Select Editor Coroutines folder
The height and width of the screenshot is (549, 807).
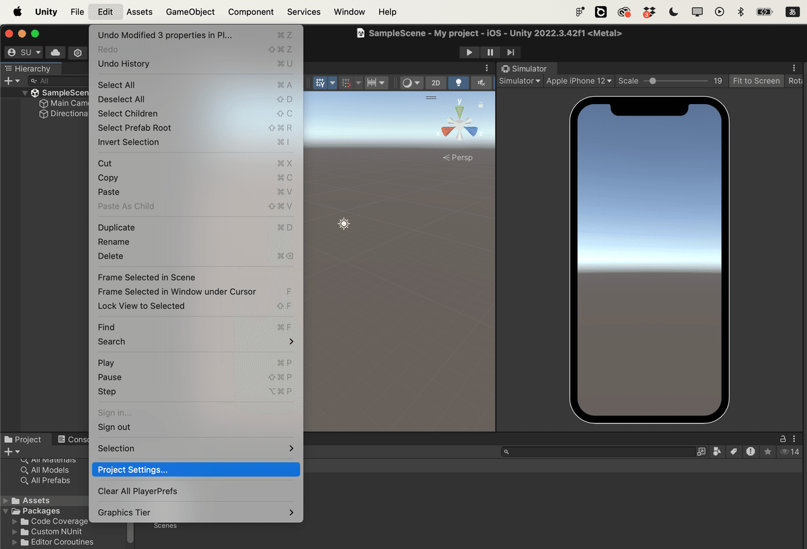(57, 542)
